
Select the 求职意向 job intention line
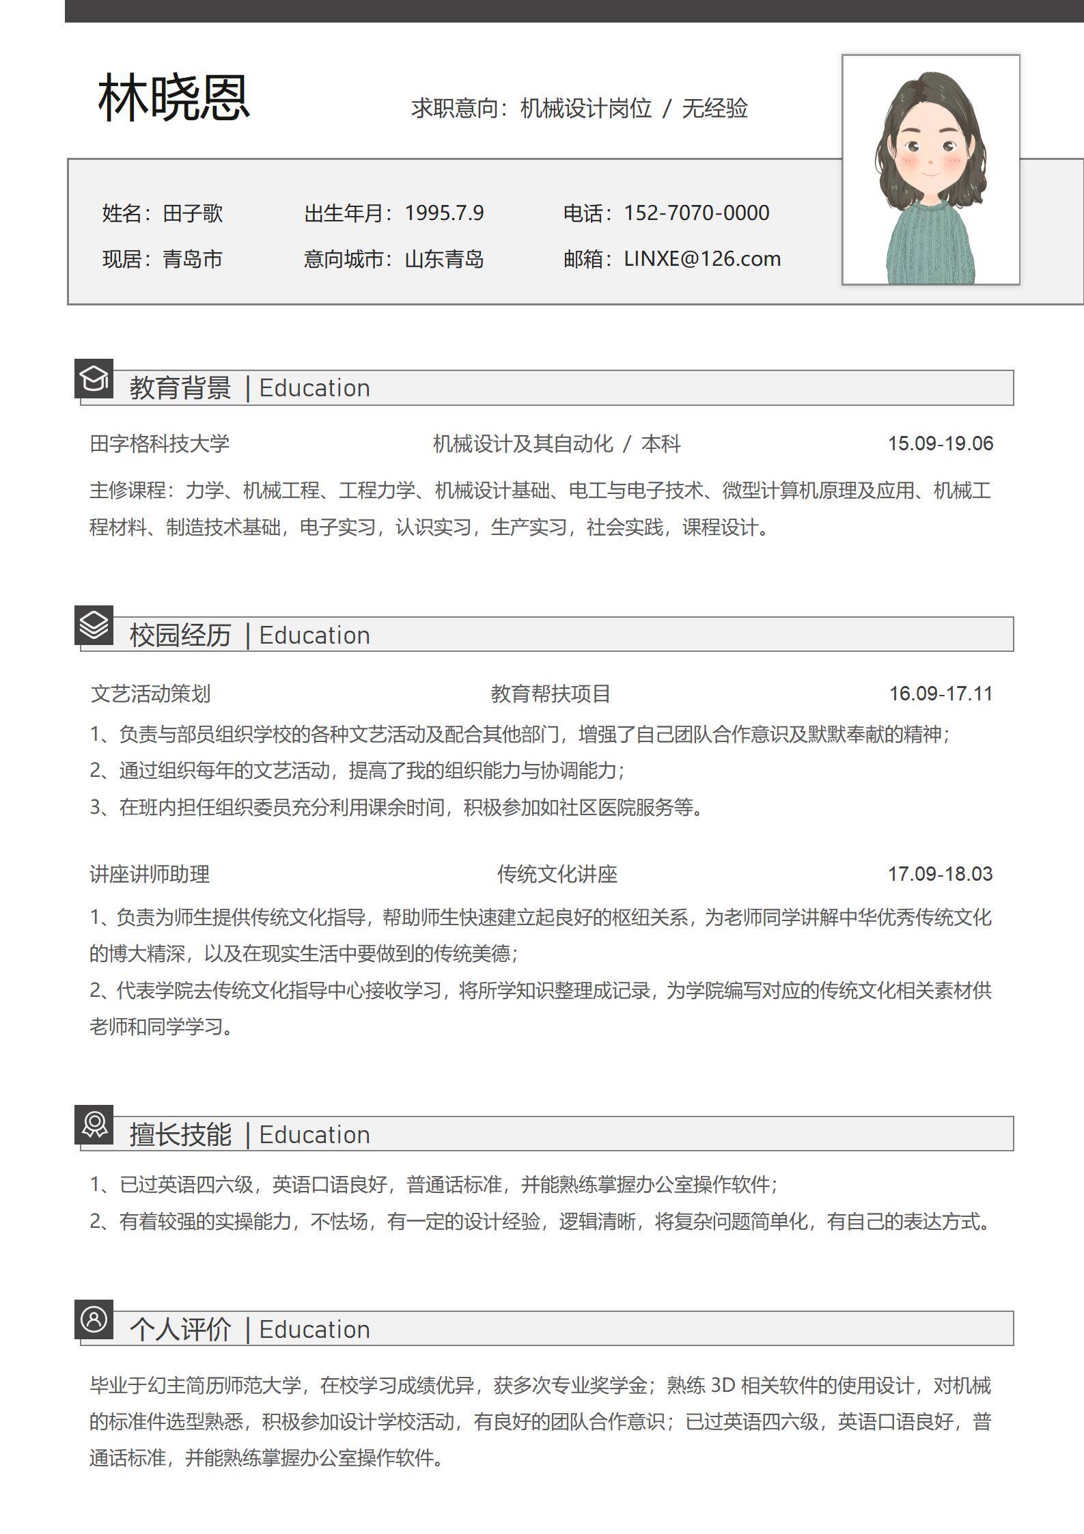579,109
